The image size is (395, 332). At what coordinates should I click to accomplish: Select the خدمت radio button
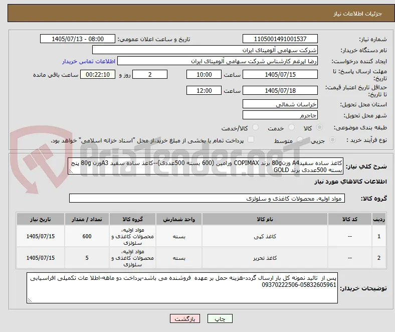tap(291, 127)
